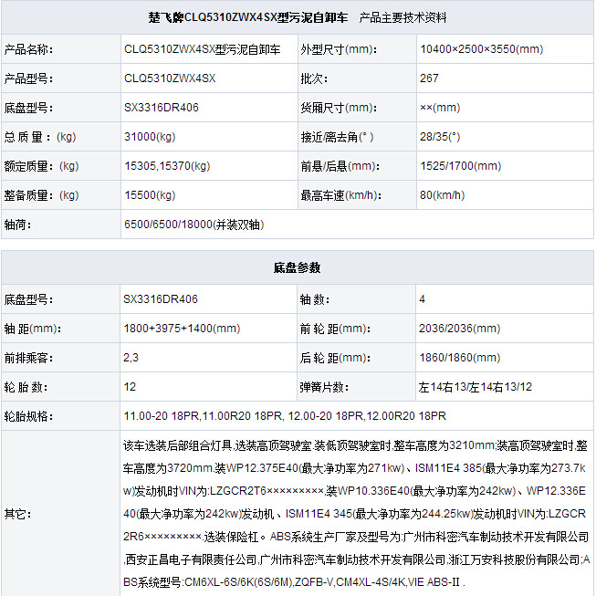Select the 产品主要技术资料 heading text
The height and width of the screenshot is (596, 596).
tap(403, 17)
